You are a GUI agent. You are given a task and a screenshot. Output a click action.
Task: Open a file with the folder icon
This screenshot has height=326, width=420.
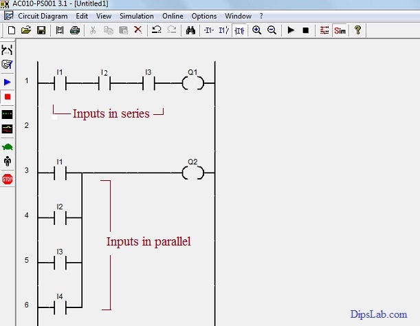pyautogui.click(x=26, y=30)
